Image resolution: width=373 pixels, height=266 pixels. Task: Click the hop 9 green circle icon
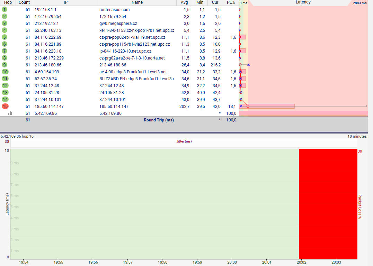tap(5, 65)
